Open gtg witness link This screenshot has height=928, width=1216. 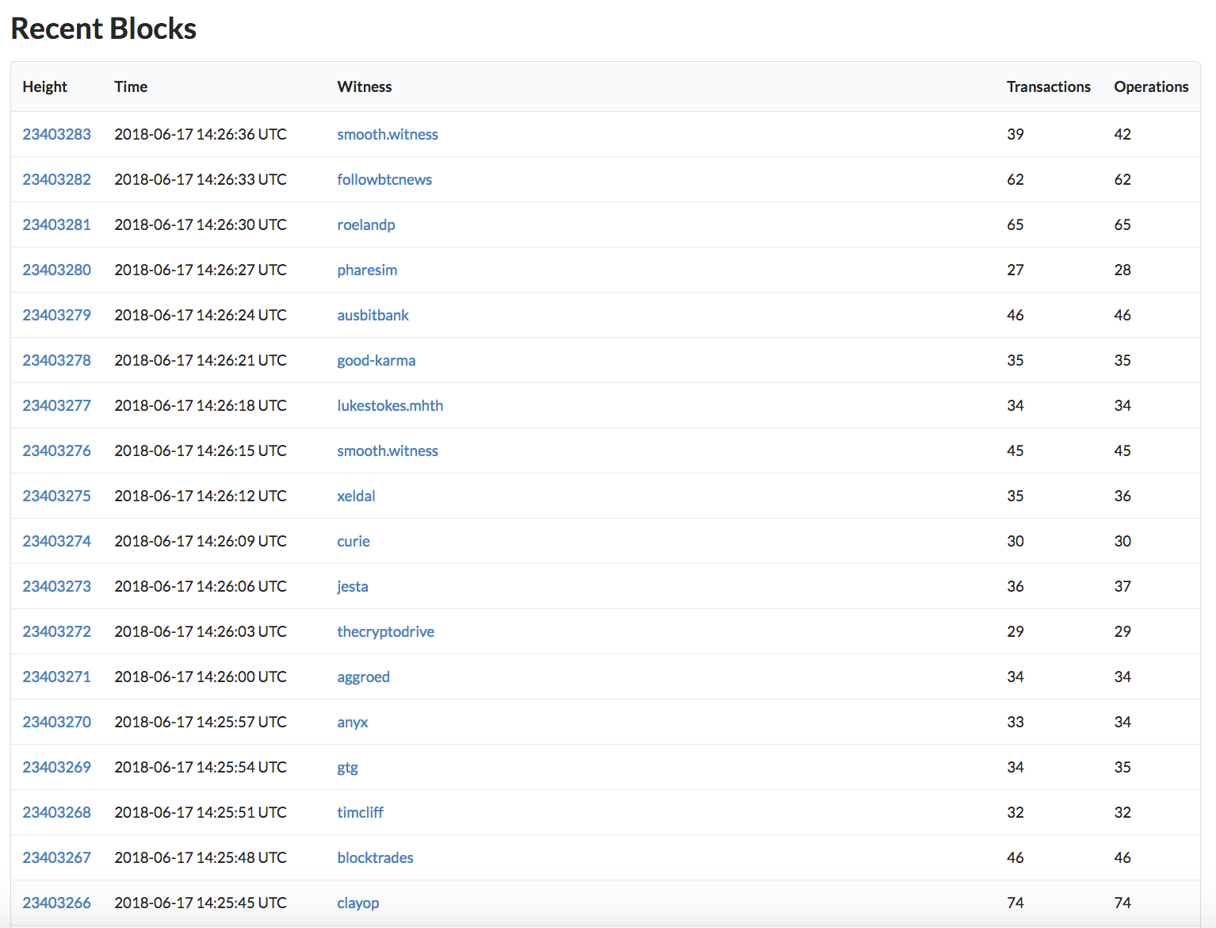tap(348, 768)
